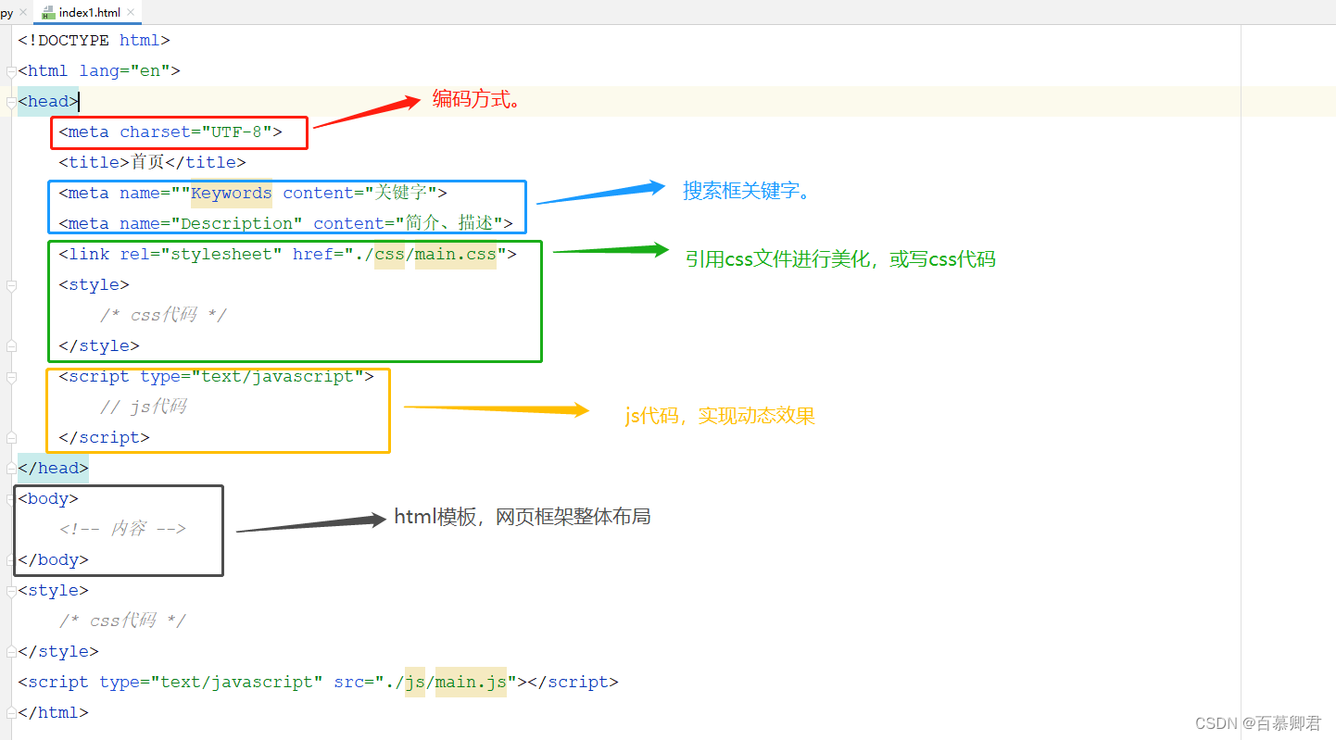The image size is (1336, 740).
Task: Click type="text/javascript" in the last script tag
Action: (211, 683)
